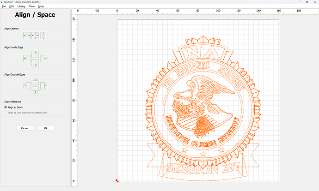Screen dimensions: 319x191
Task: Select the center star below eagle
Action: tap(203, 154)
